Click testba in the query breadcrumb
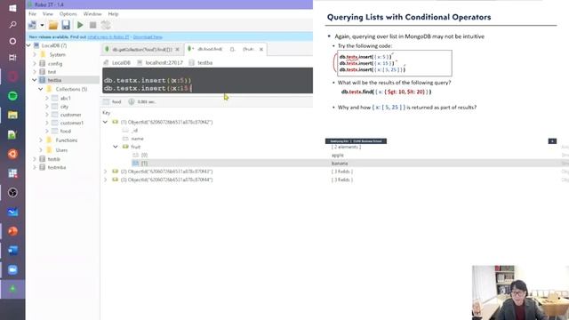The width and height of the screenshot is (569, 320). pyautogui.click(x=205, y=63)
